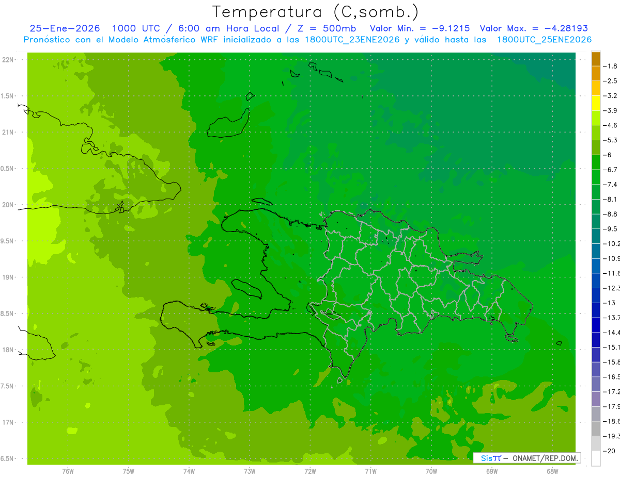This screenshot has width=620, height=478.
Task: Pick the orange swatch between -1.8 and -2.5
Action: click(596, 74)
